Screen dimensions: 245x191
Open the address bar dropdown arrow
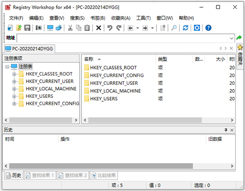pyautogui.click(x=232, y=38)
